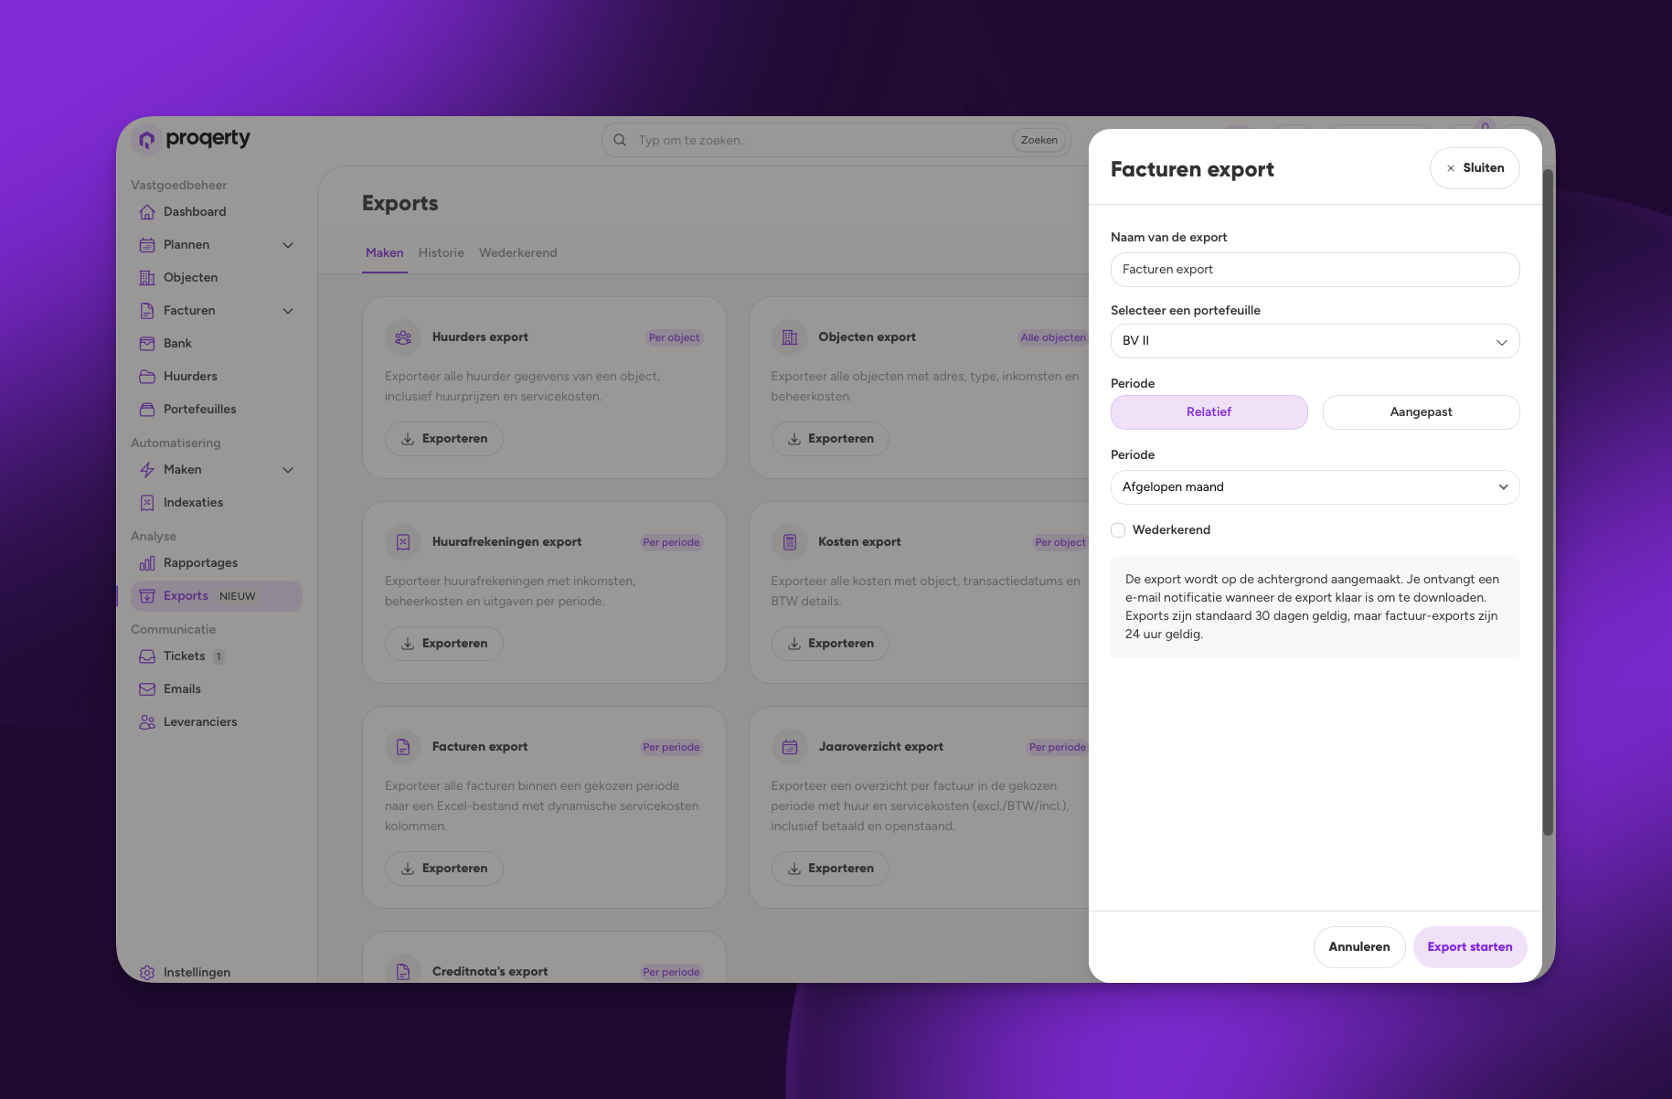Screen dimensions: 1672x1099
Task: Click the Annuleren button
Action: (x=1359, y=947)
